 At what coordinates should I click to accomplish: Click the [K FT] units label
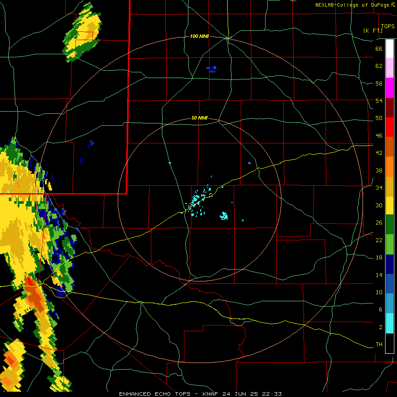pos(373,30)
